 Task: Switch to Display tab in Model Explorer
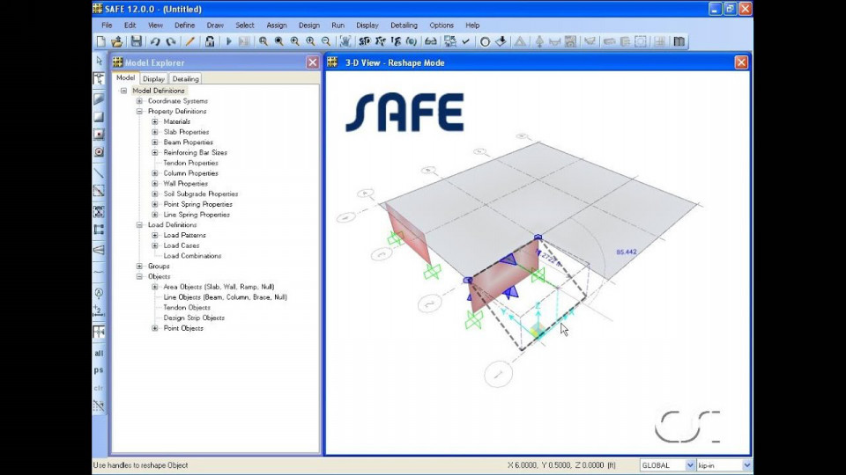point(153,78)
